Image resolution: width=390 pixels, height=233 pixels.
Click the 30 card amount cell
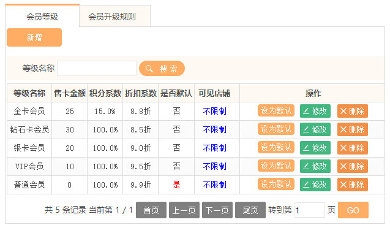[70, 129]
